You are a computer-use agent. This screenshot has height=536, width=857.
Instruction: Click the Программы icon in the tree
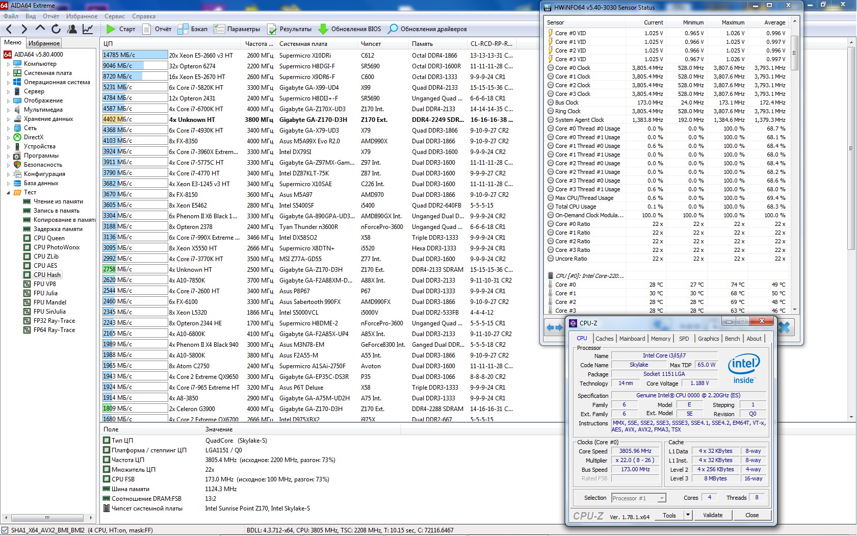[x=17, y=156]
